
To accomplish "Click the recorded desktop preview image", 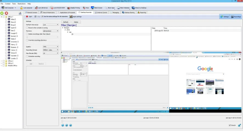I will point(151,82).
